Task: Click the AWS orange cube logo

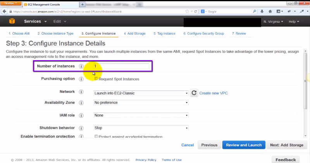Action: (12, 21)
